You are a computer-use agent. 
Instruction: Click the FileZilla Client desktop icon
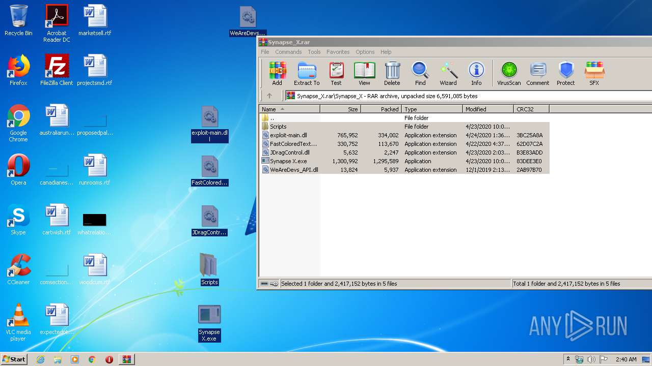point(57,70)
